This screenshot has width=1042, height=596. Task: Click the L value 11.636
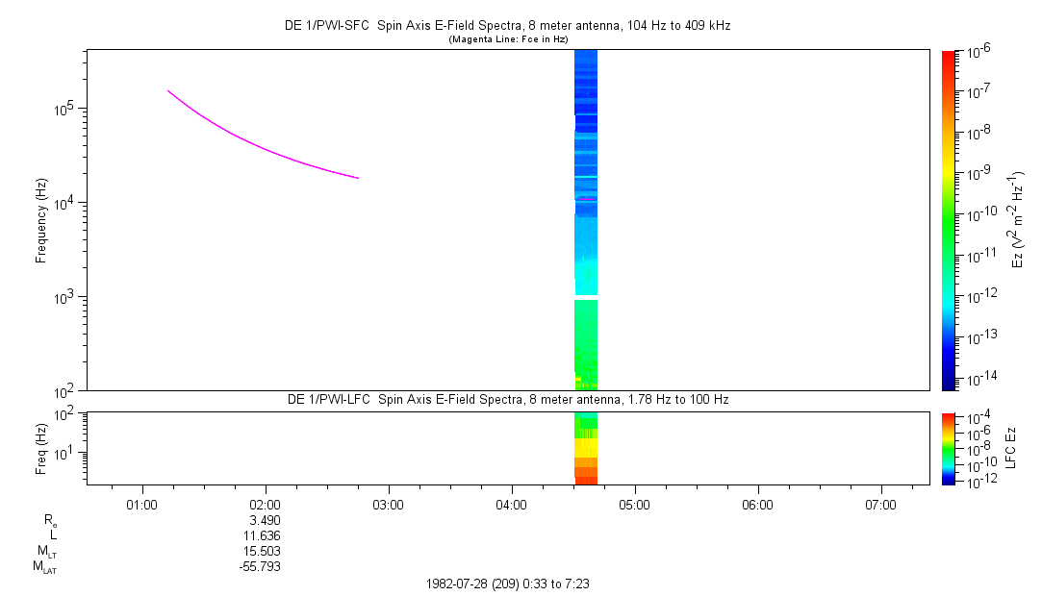click(x=265, y=535)
